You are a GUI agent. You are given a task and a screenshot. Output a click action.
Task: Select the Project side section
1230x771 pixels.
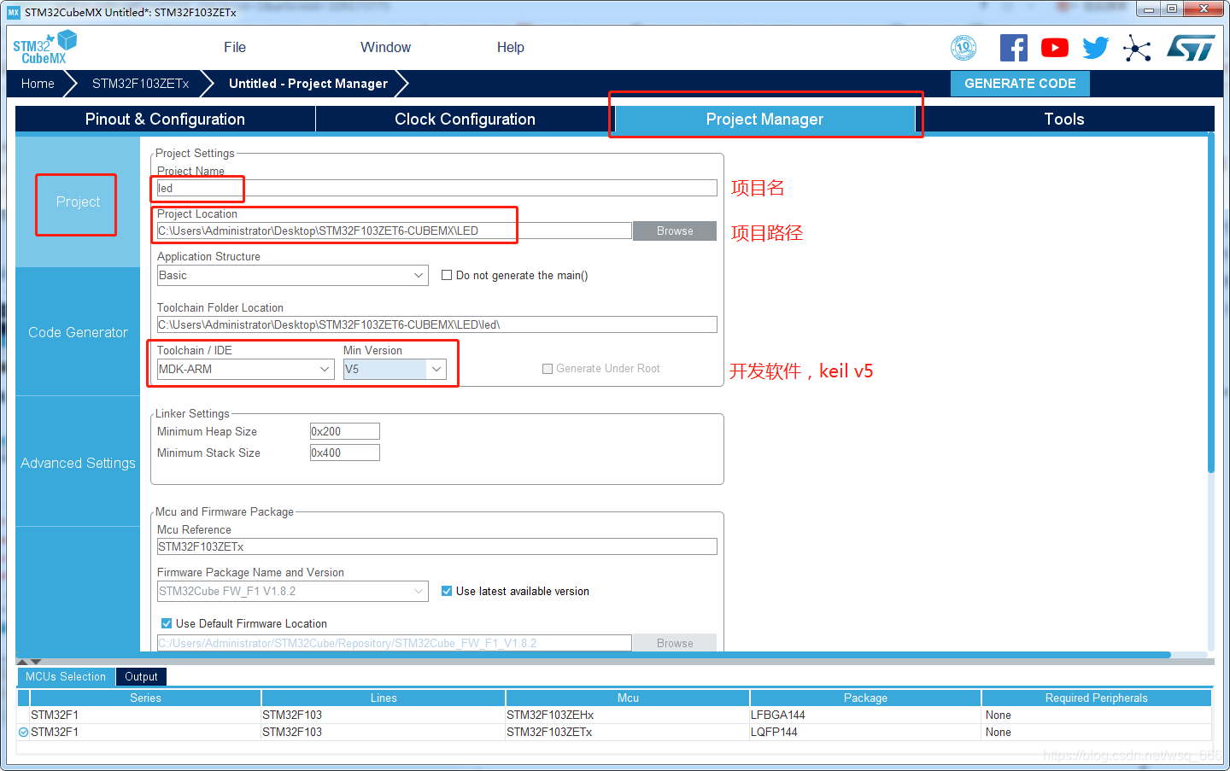click(x=78, y=202)
